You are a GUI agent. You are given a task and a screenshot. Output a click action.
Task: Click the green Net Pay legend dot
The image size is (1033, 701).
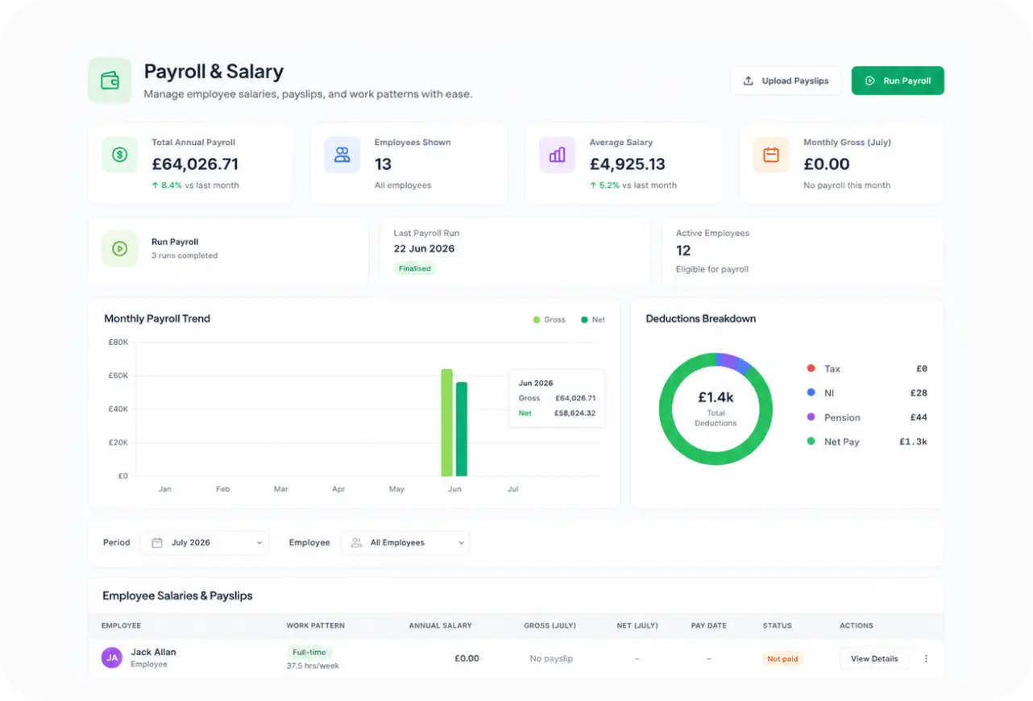coord(811,442)
